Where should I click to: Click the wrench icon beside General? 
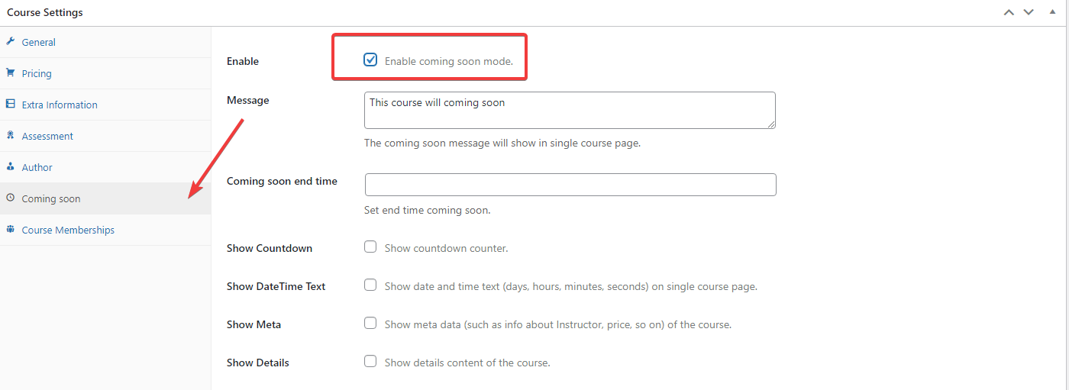click(10, 41)
